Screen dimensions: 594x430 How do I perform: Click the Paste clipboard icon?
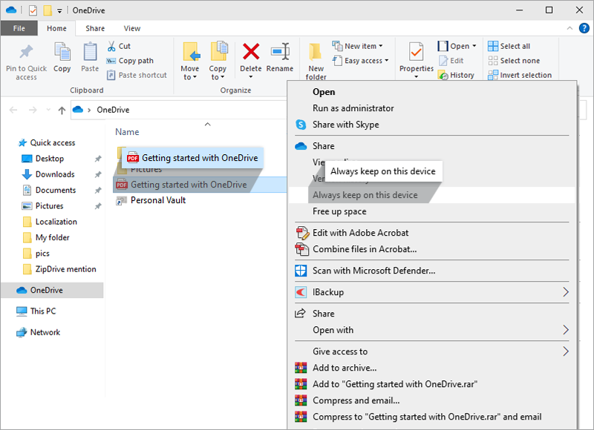[90, 52]
